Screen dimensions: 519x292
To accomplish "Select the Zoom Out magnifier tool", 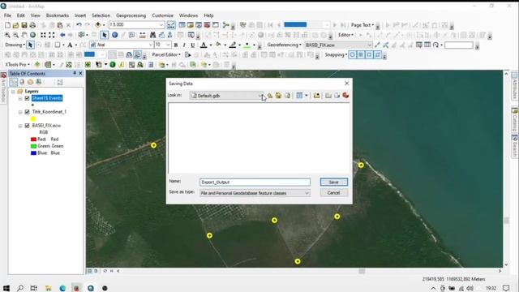I will click(15, 35).
